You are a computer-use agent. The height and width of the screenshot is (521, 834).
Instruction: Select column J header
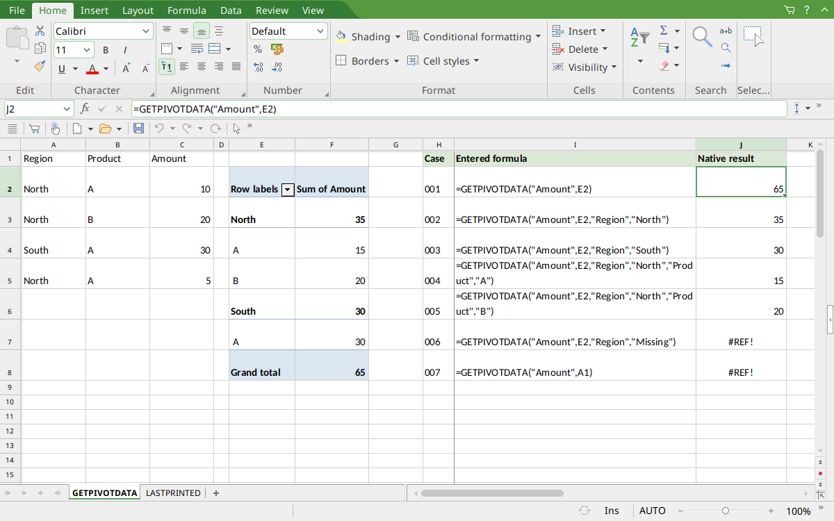coord(741,144)
